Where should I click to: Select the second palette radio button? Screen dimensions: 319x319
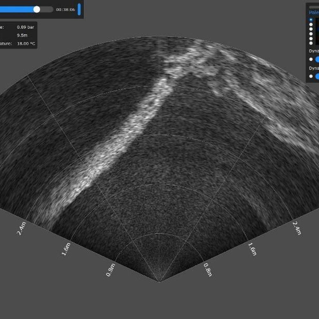tap(311, 25)
